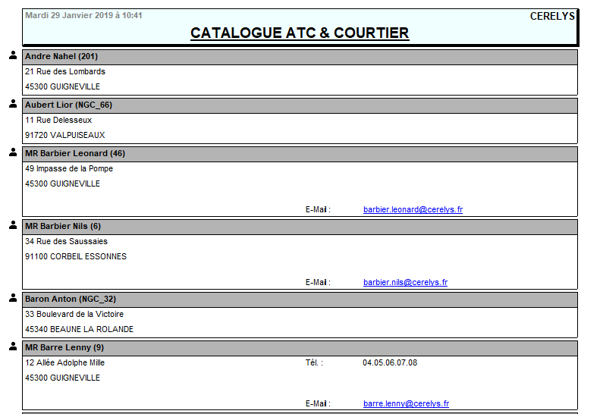Screen dimensions: 600x414
Task: Click the CATALOGUE ATC & COURTIER title
Action: (300, 33)
